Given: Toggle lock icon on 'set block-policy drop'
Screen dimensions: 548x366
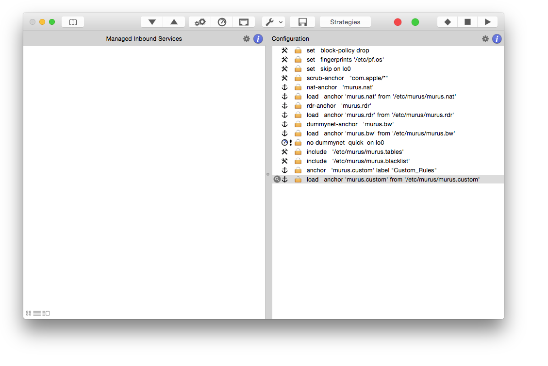Looking at the screenshot, I should 298,50.
